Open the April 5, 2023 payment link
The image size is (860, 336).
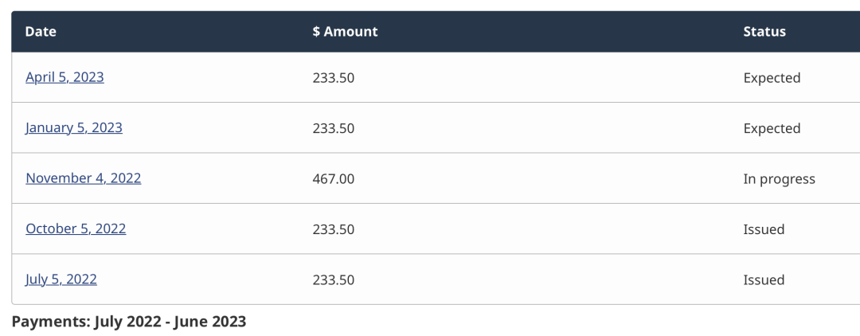[64, 77]
